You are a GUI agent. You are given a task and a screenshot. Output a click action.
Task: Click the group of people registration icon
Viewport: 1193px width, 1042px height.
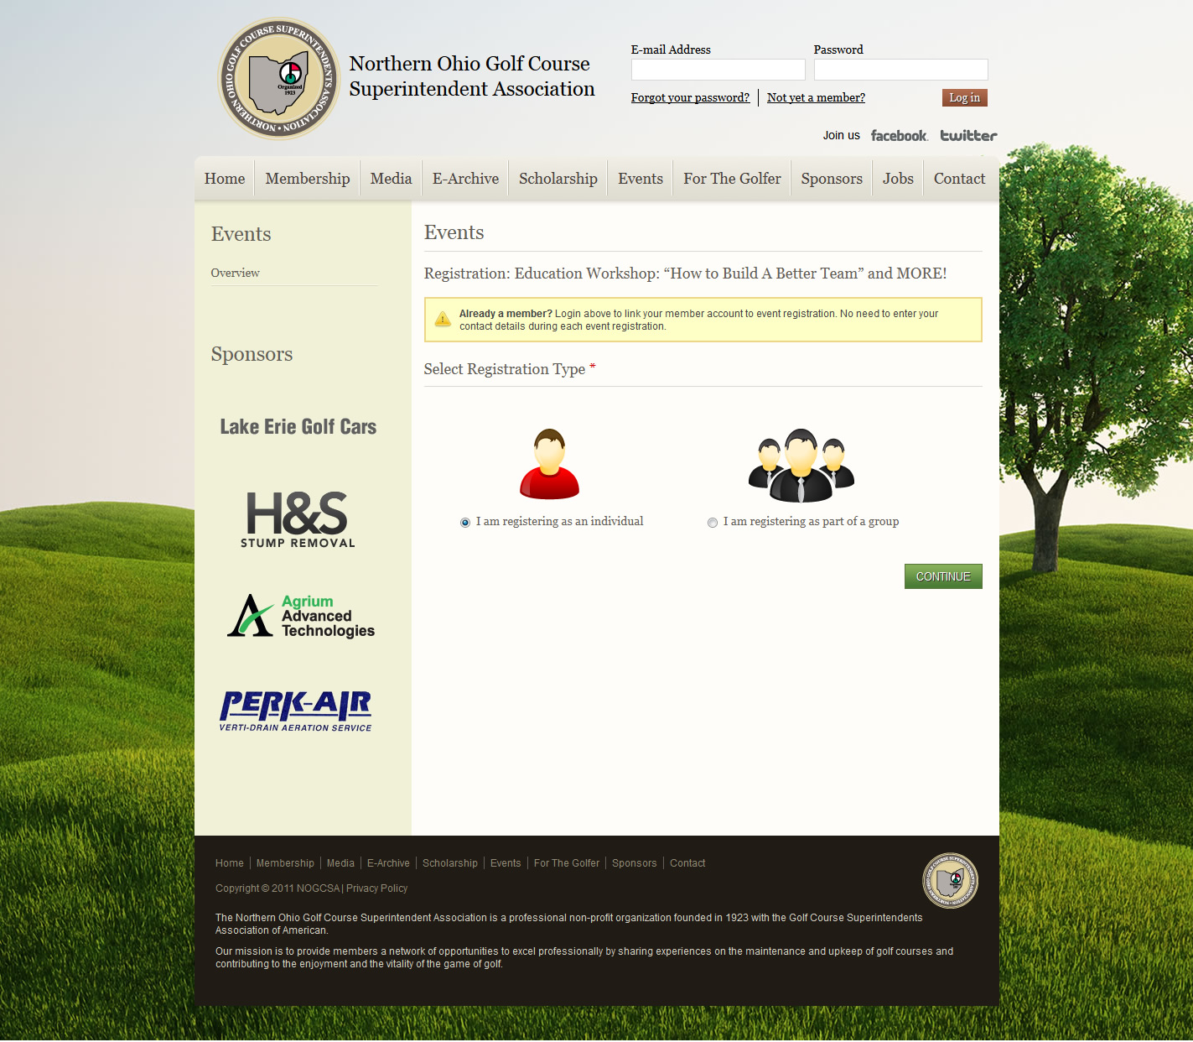[801, 466]
